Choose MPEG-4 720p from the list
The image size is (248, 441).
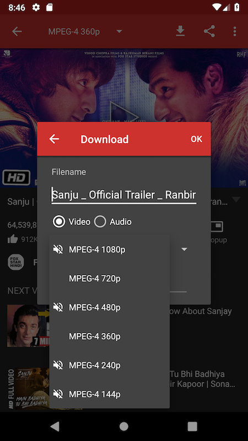109,278
